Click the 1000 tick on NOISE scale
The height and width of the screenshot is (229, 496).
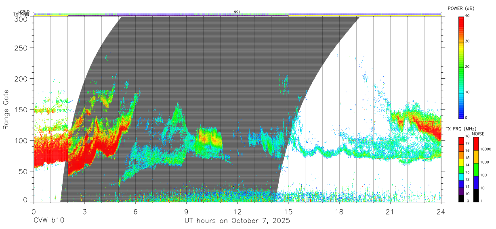[x=485, y=162]
